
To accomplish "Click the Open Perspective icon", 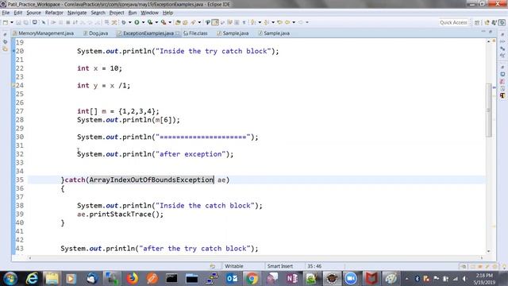I will [x=477, y=22].
